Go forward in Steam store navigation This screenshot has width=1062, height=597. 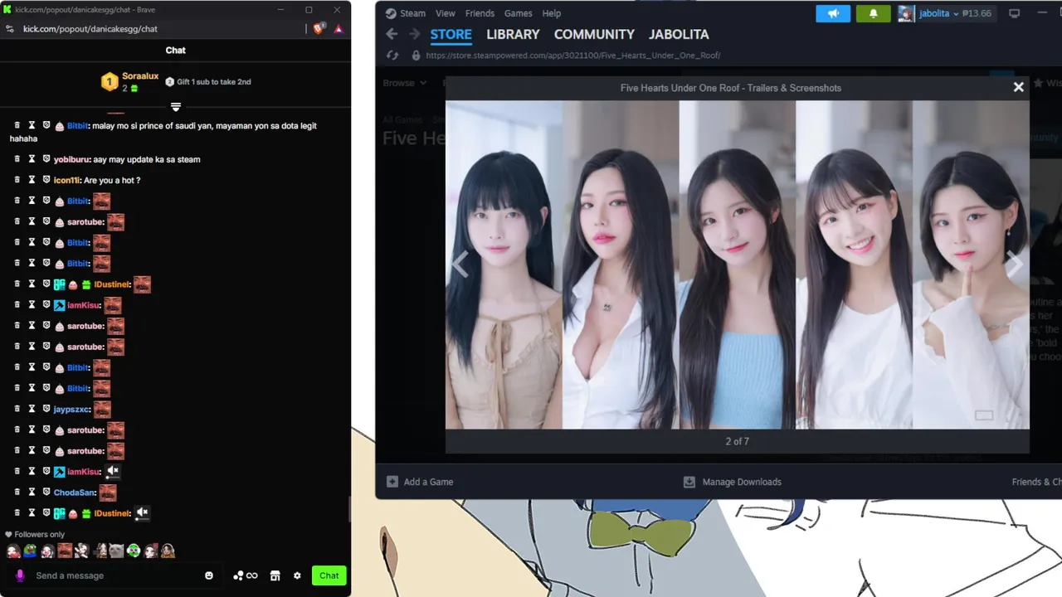click(x=414, y=34)
